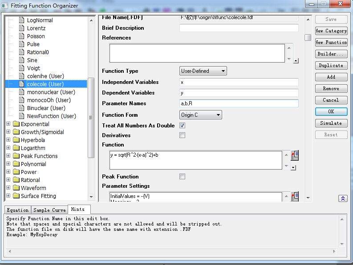Screen dimensions: 353x265
Task: Expand Peak Functions category node
Action: coord(8,156)
